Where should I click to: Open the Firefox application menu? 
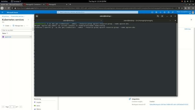[x=193, y=8]
